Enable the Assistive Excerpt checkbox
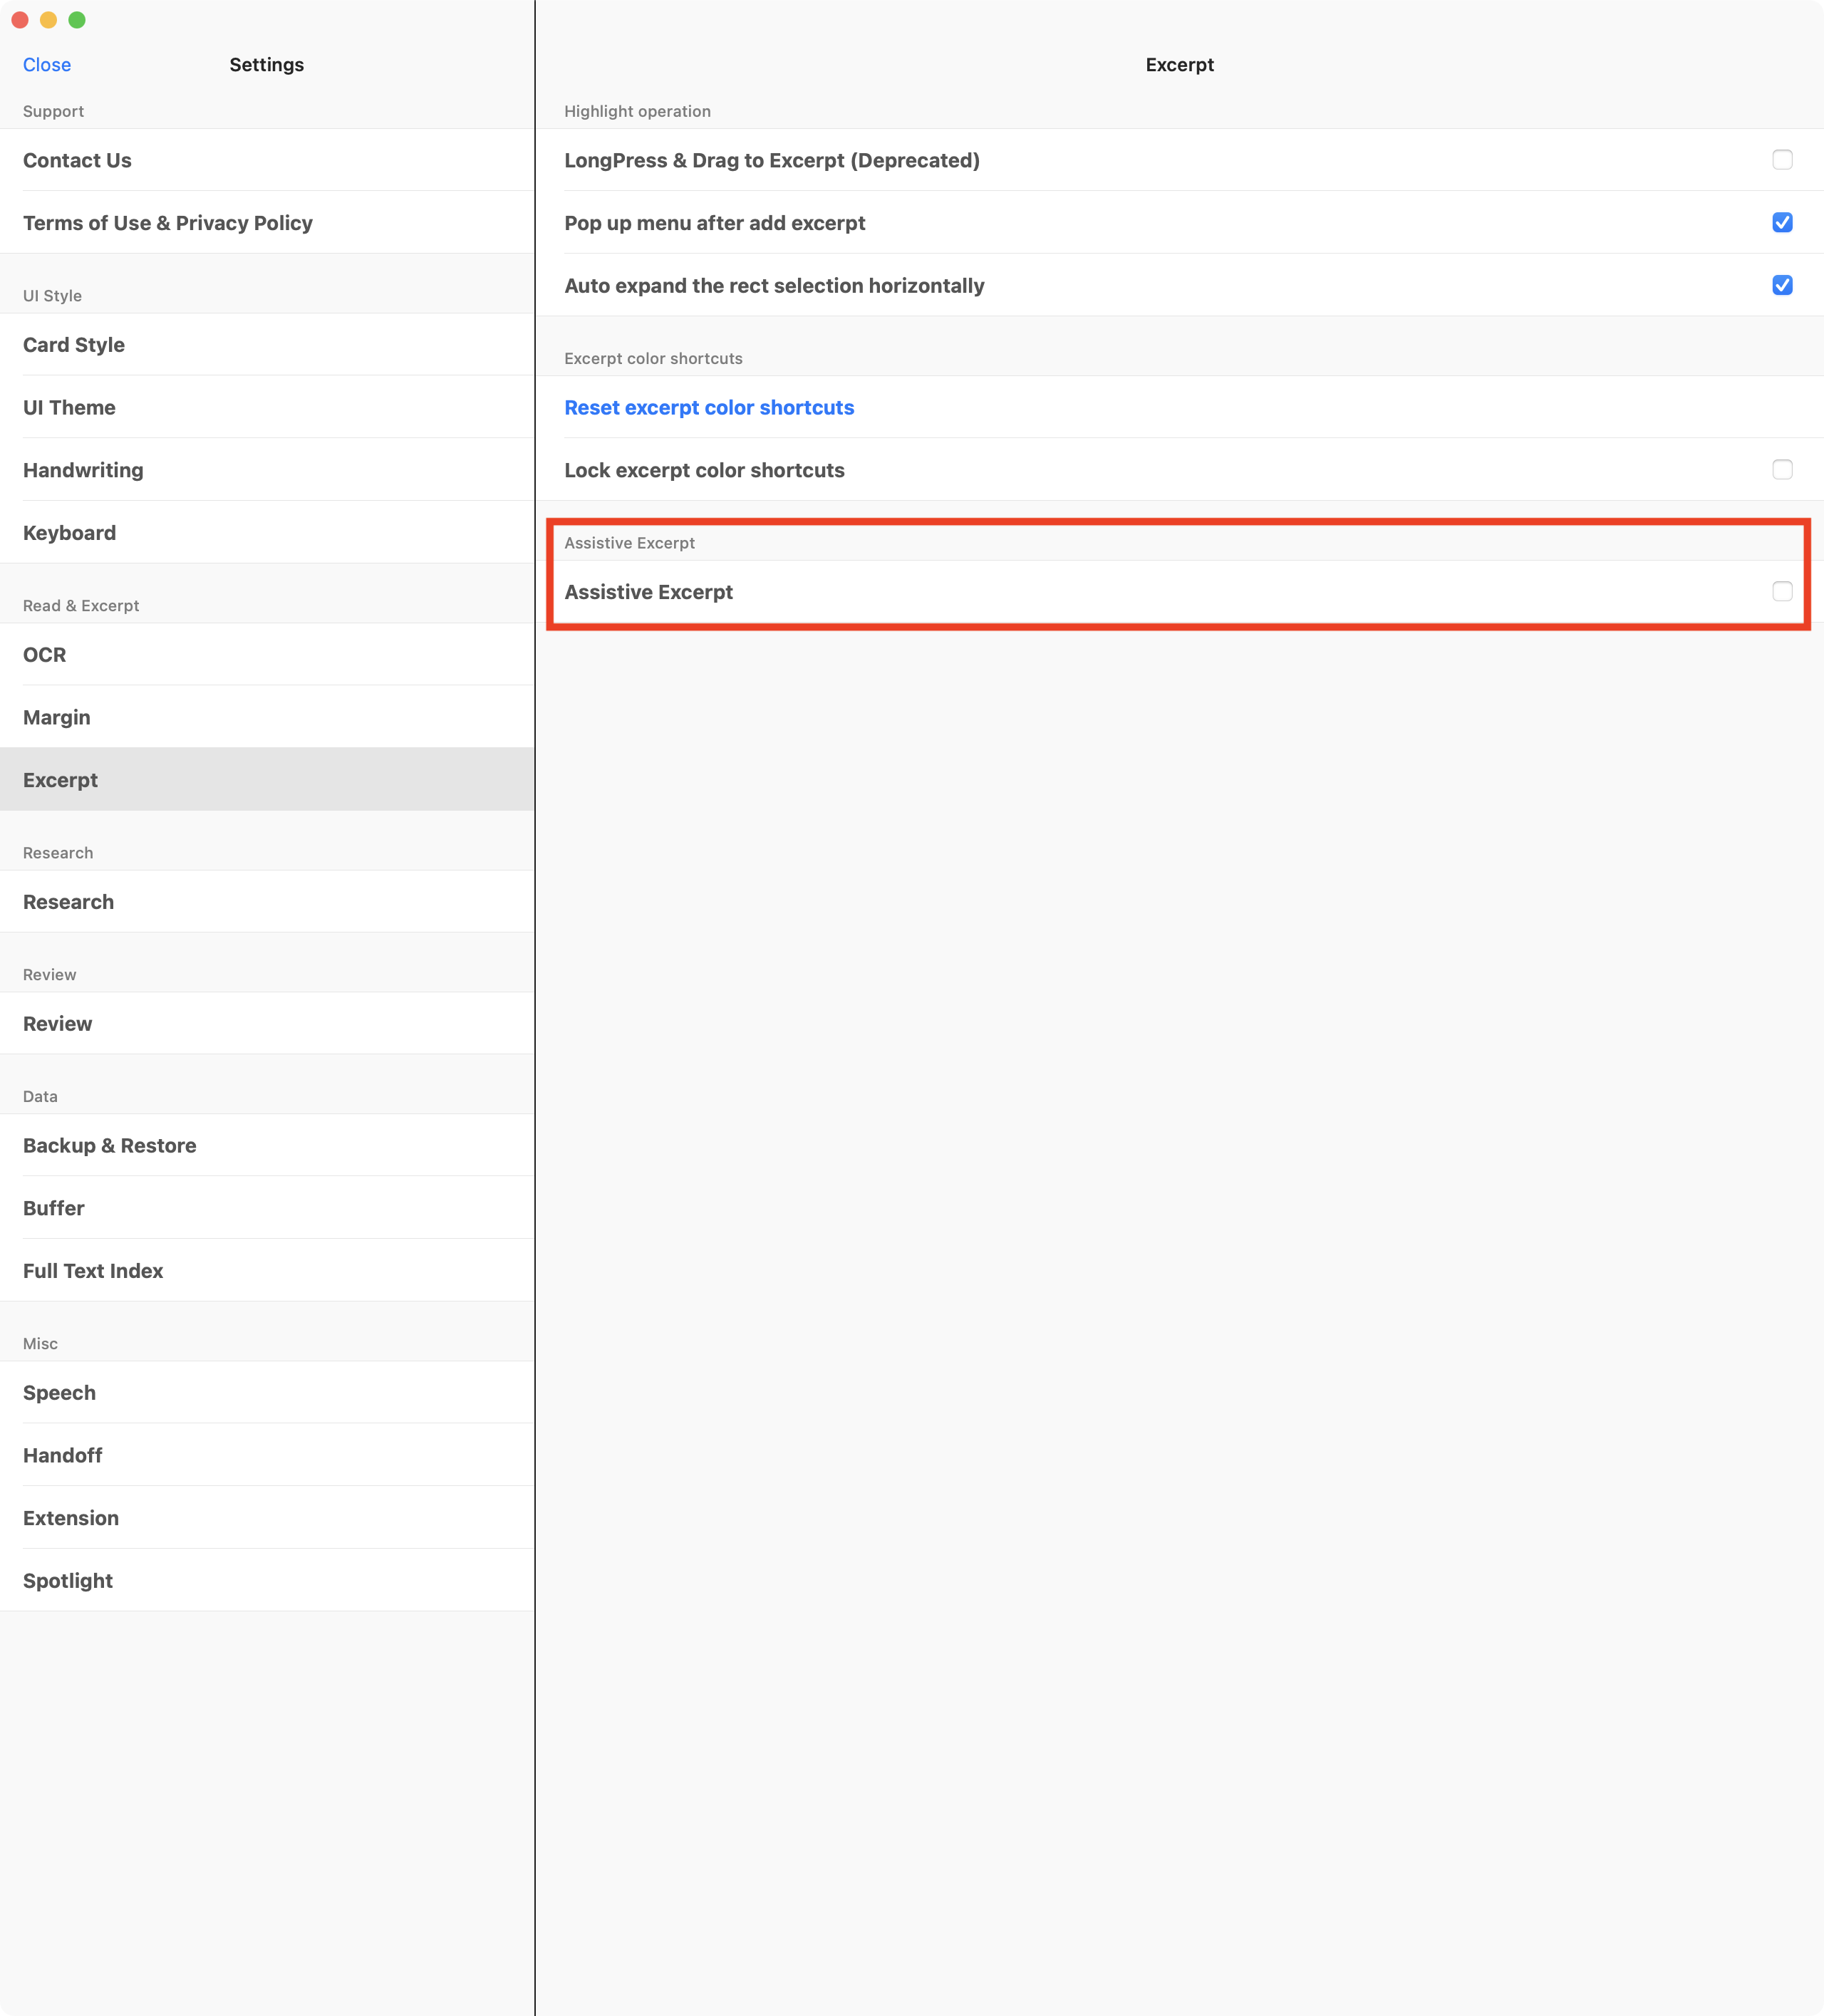Viewport: 1824px width, 2016px height. point(1781,591)
